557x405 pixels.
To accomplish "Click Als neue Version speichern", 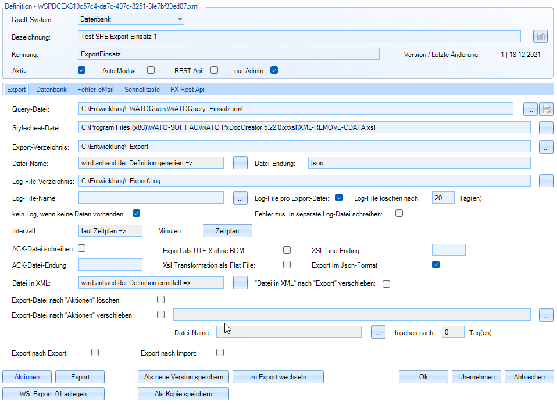I will pyautogui.click(x=183, y=377).
